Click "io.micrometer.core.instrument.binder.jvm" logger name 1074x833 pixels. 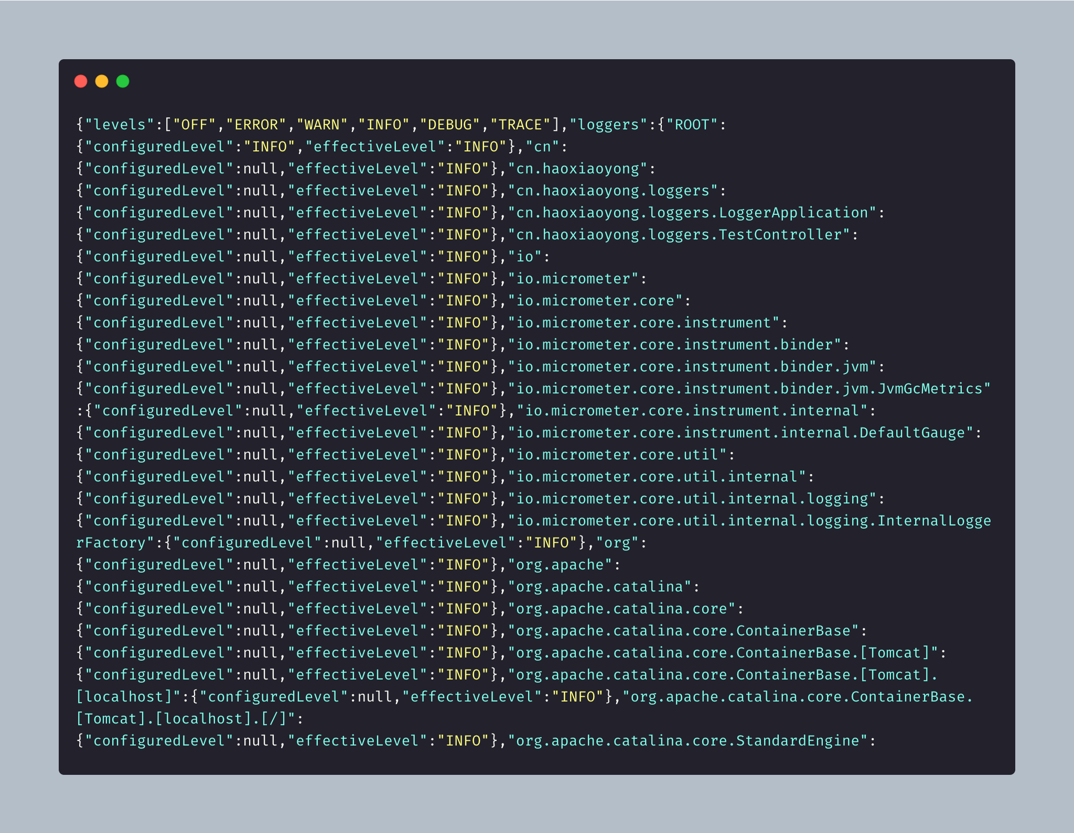pos(692,367)
